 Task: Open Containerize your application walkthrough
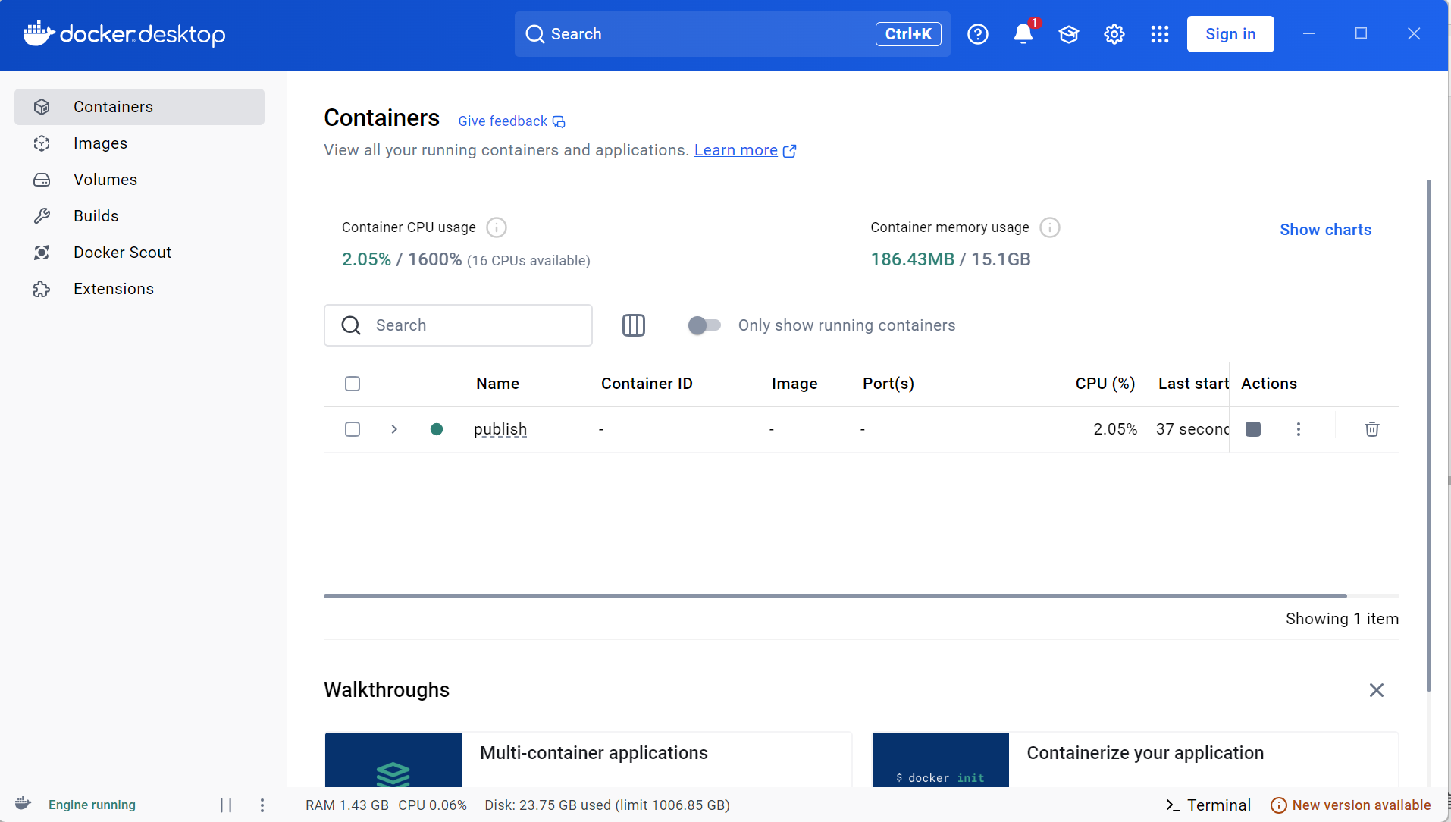pyautogui.click(x=1136, y=759)
